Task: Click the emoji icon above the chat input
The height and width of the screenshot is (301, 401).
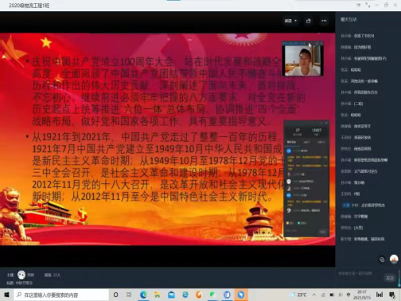Action: click(x=382, y=260)
